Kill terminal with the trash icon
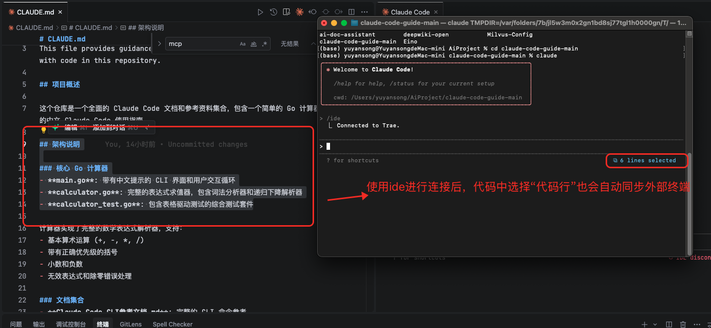The height and width of the screenshot is (328, 711). (683, 325)
